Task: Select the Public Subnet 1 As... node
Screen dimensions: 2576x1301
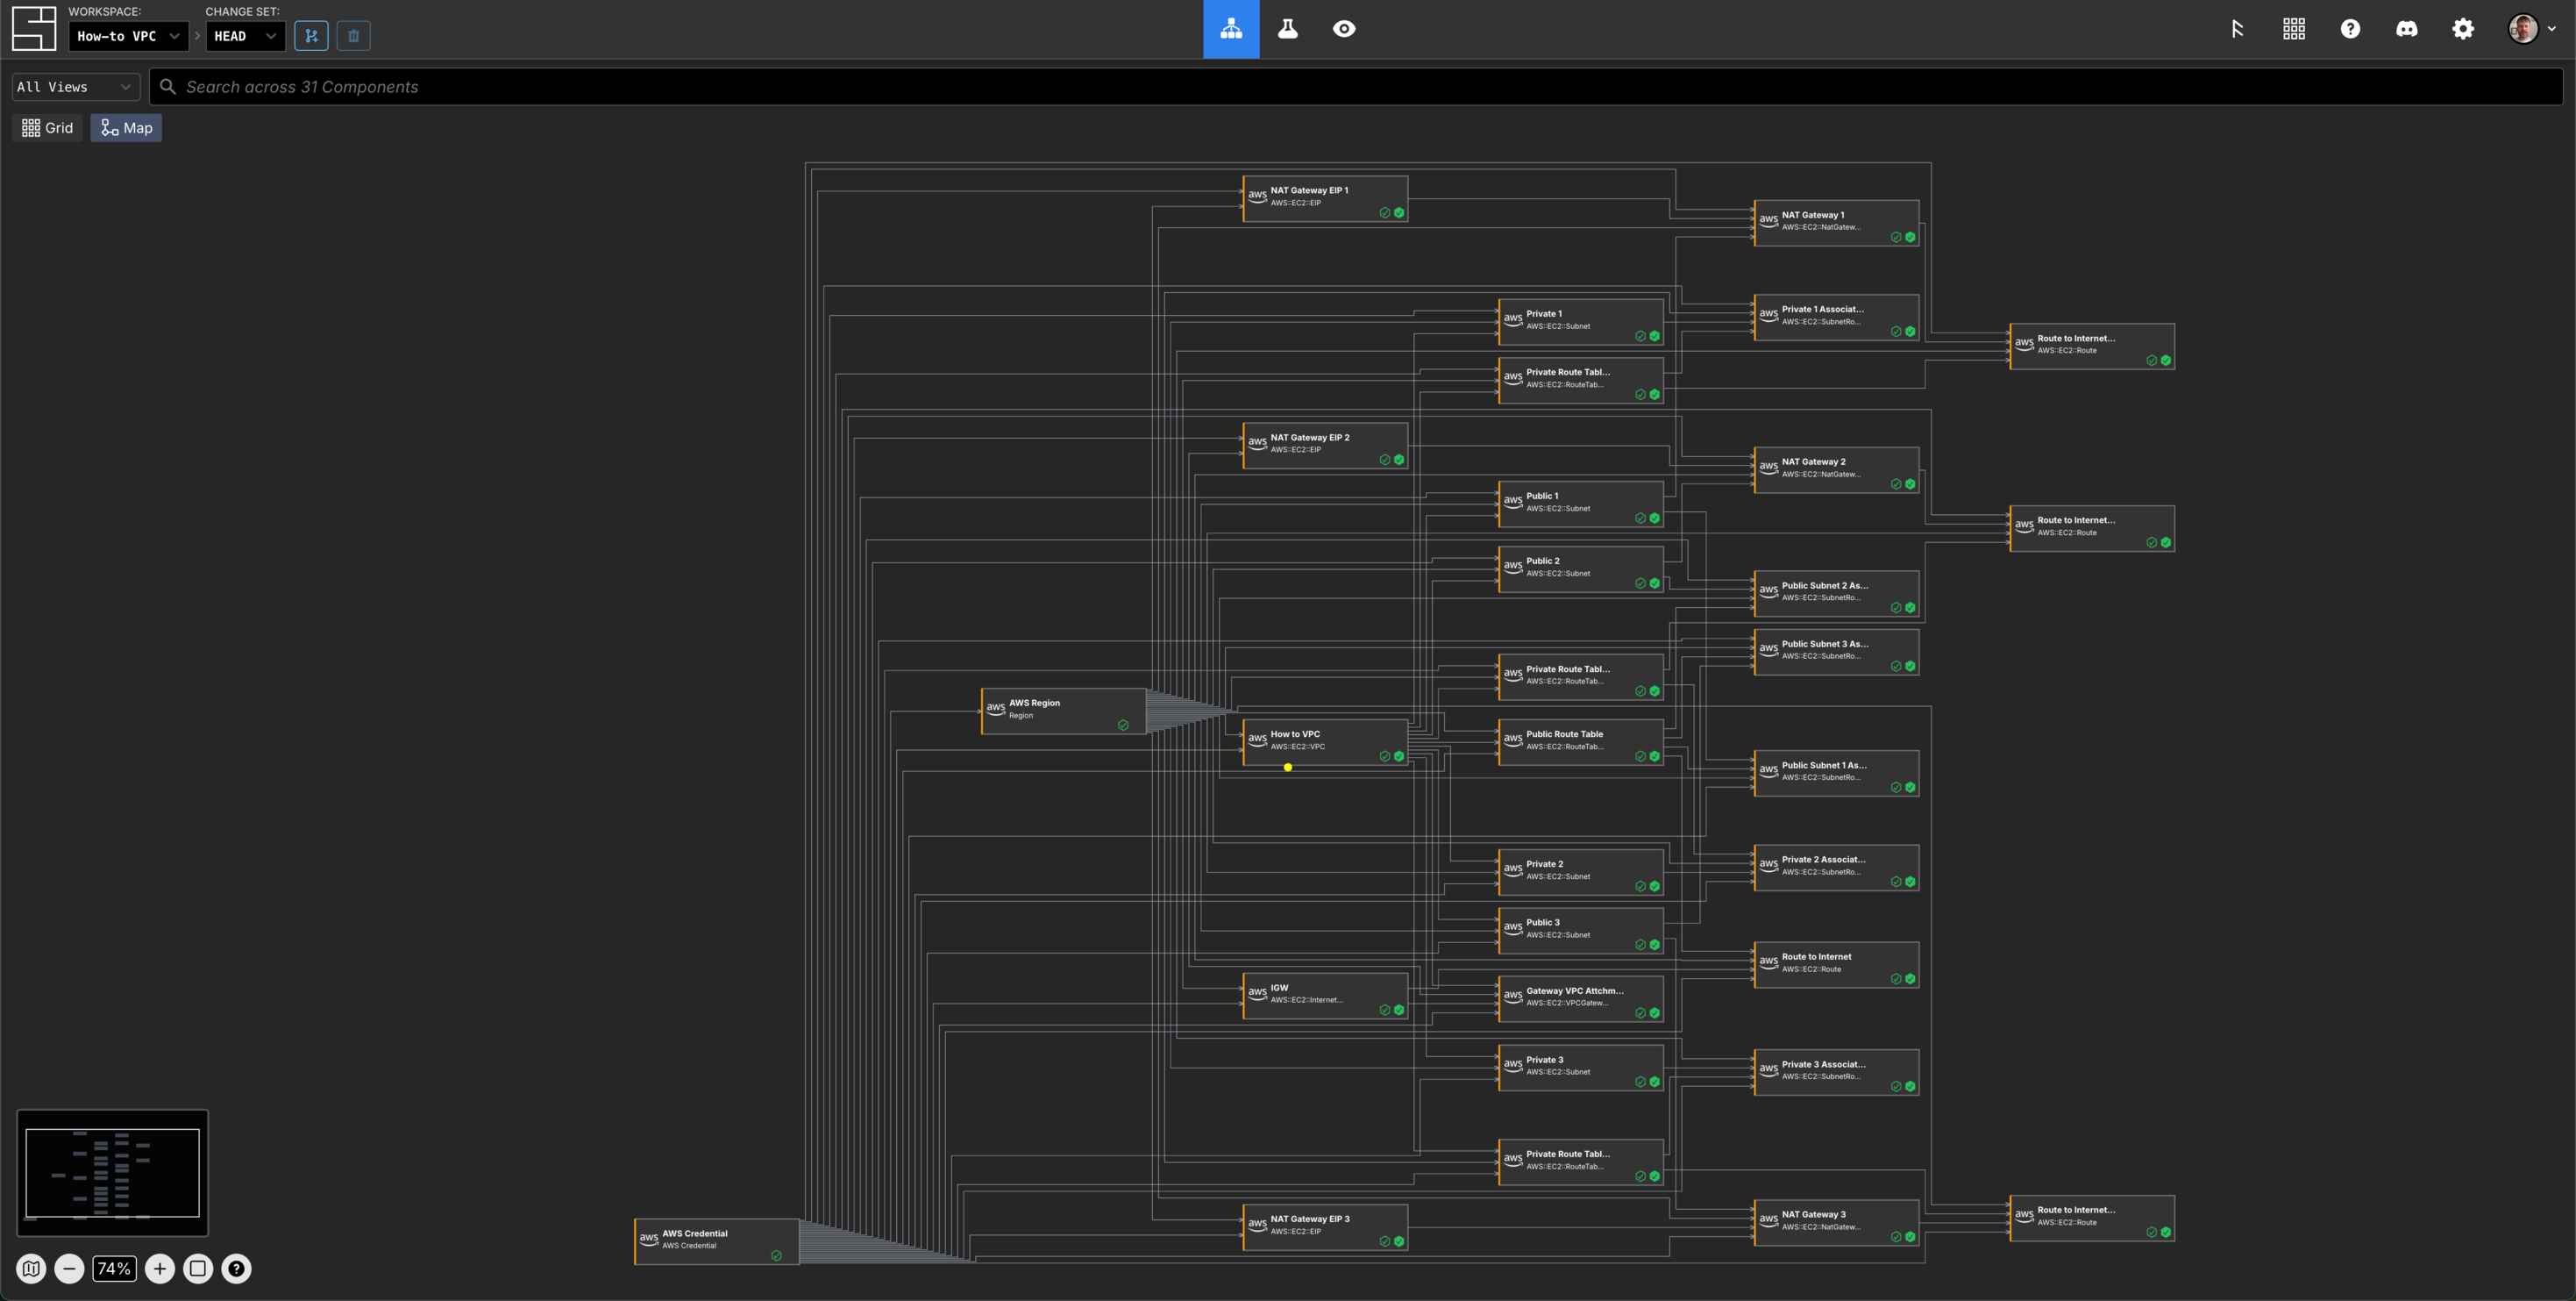Action: click(x=1836, y=774)
